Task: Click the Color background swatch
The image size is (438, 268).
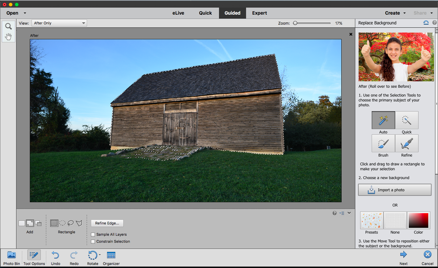Action: (418, 220)
